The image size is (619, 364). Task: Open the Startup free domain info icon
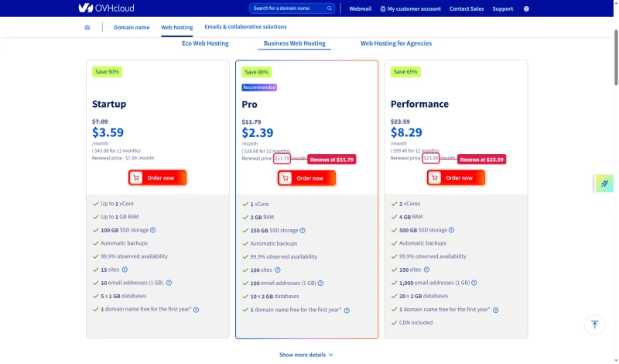[197, 310]
